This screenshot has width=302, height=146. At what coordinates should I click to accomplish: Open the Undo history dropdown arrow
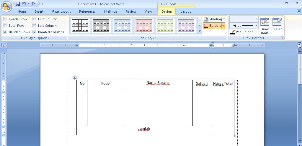(29, 4)
